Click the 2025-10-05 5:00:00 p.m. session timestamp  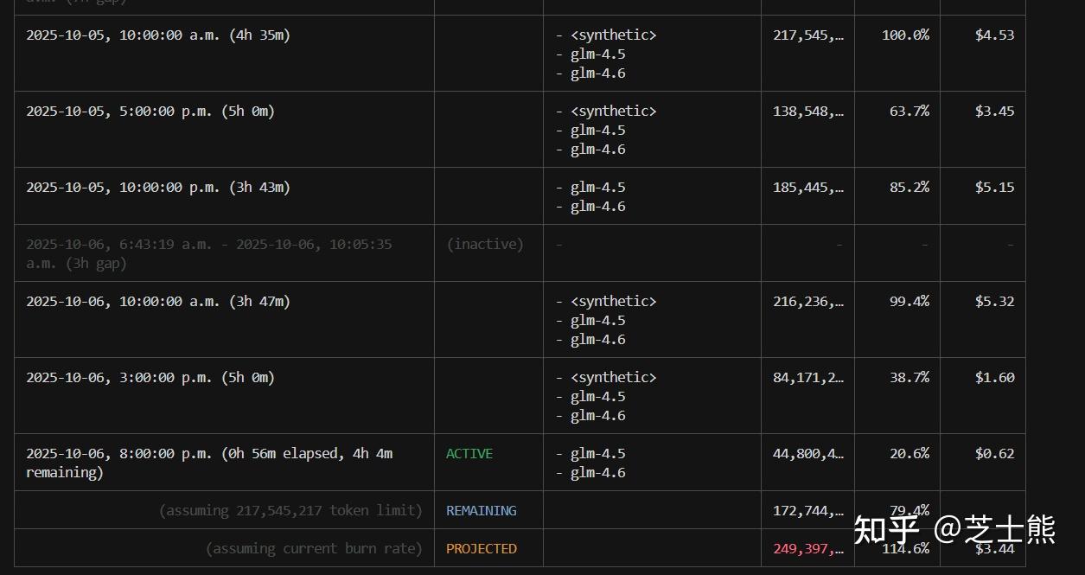click(150, 112)
